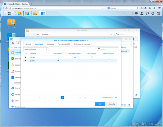Check Lectura/Escritura for guest
Viewport: 163px width, 127px height.
75,61
